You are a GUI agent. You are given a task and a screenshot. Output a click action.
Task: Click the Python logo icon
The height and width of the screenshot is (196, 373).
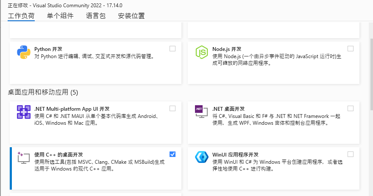[24, 52]
